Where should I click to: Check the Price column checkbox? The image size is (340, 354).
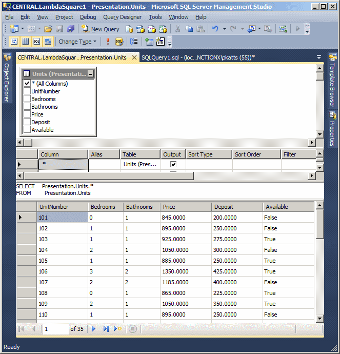27,114
